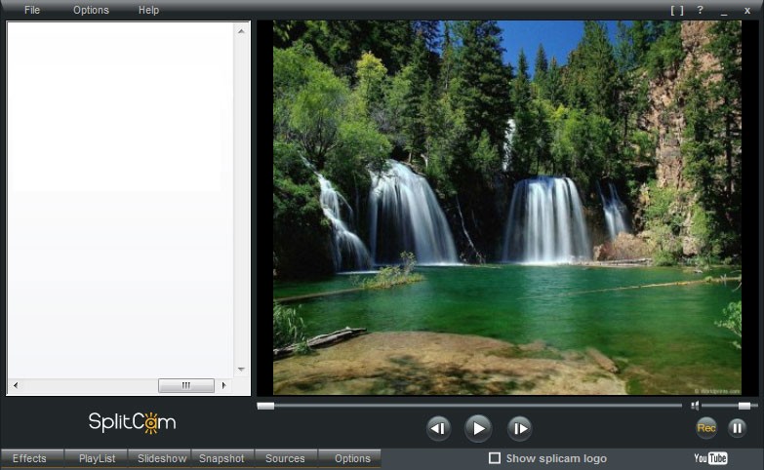The image size is (764, 470).
Task: Toggle fullscreen with the brackets icon
Action: click(x=676, y=10)
